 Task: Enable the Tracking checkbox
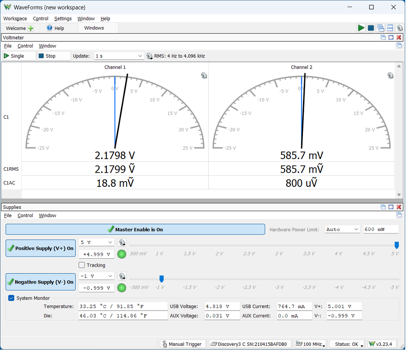[x=82, y=265]
